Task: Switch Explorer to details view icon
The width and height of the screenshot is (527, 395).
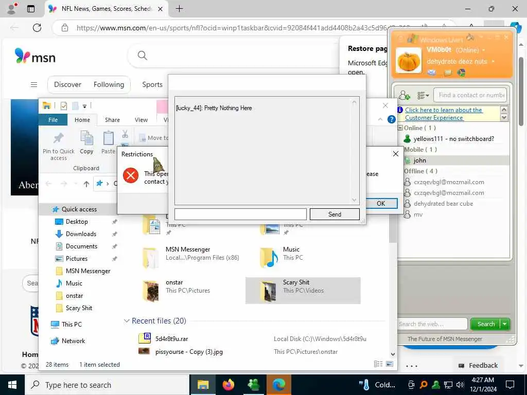Action: 378,364
